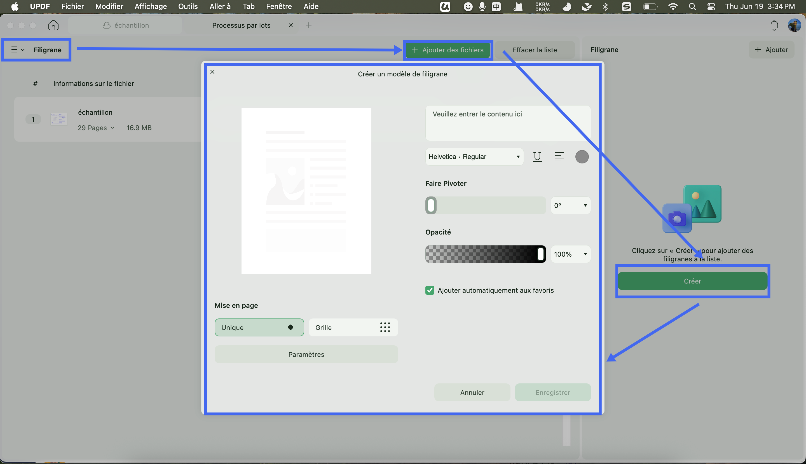Open the Outils menu

click(188, 6)
